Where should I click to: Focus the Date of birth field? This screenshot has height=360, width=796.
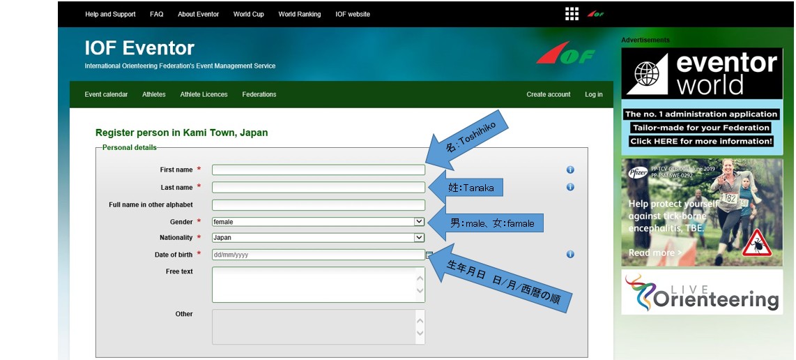tap(319, 255)
